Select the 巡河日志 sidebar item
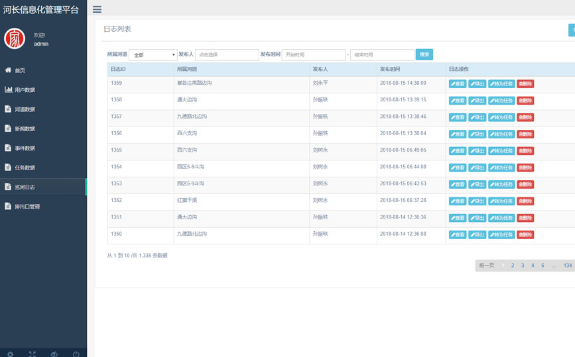The width and height of the screenshot is (575, 357). 43,187
